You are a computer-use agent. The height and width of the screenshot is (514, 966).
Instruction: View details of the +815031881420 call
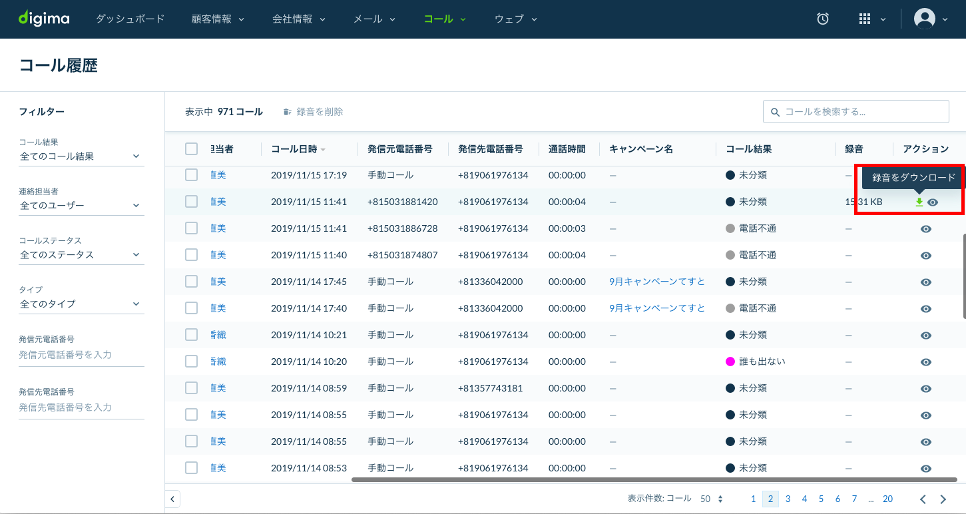click(933, 202)
